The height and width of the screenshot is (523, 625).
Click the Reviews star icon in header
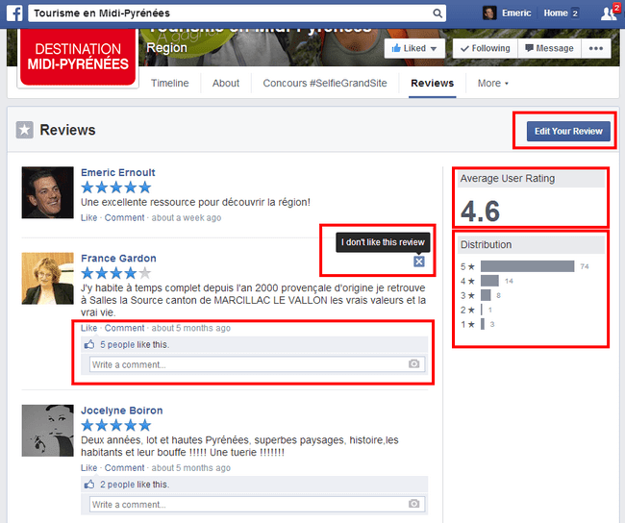point(24,130)
